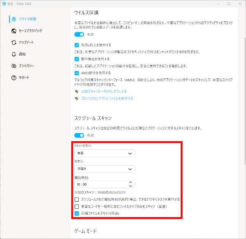
Task: Open デバイス保護 settings section
Action: [27, 19]
